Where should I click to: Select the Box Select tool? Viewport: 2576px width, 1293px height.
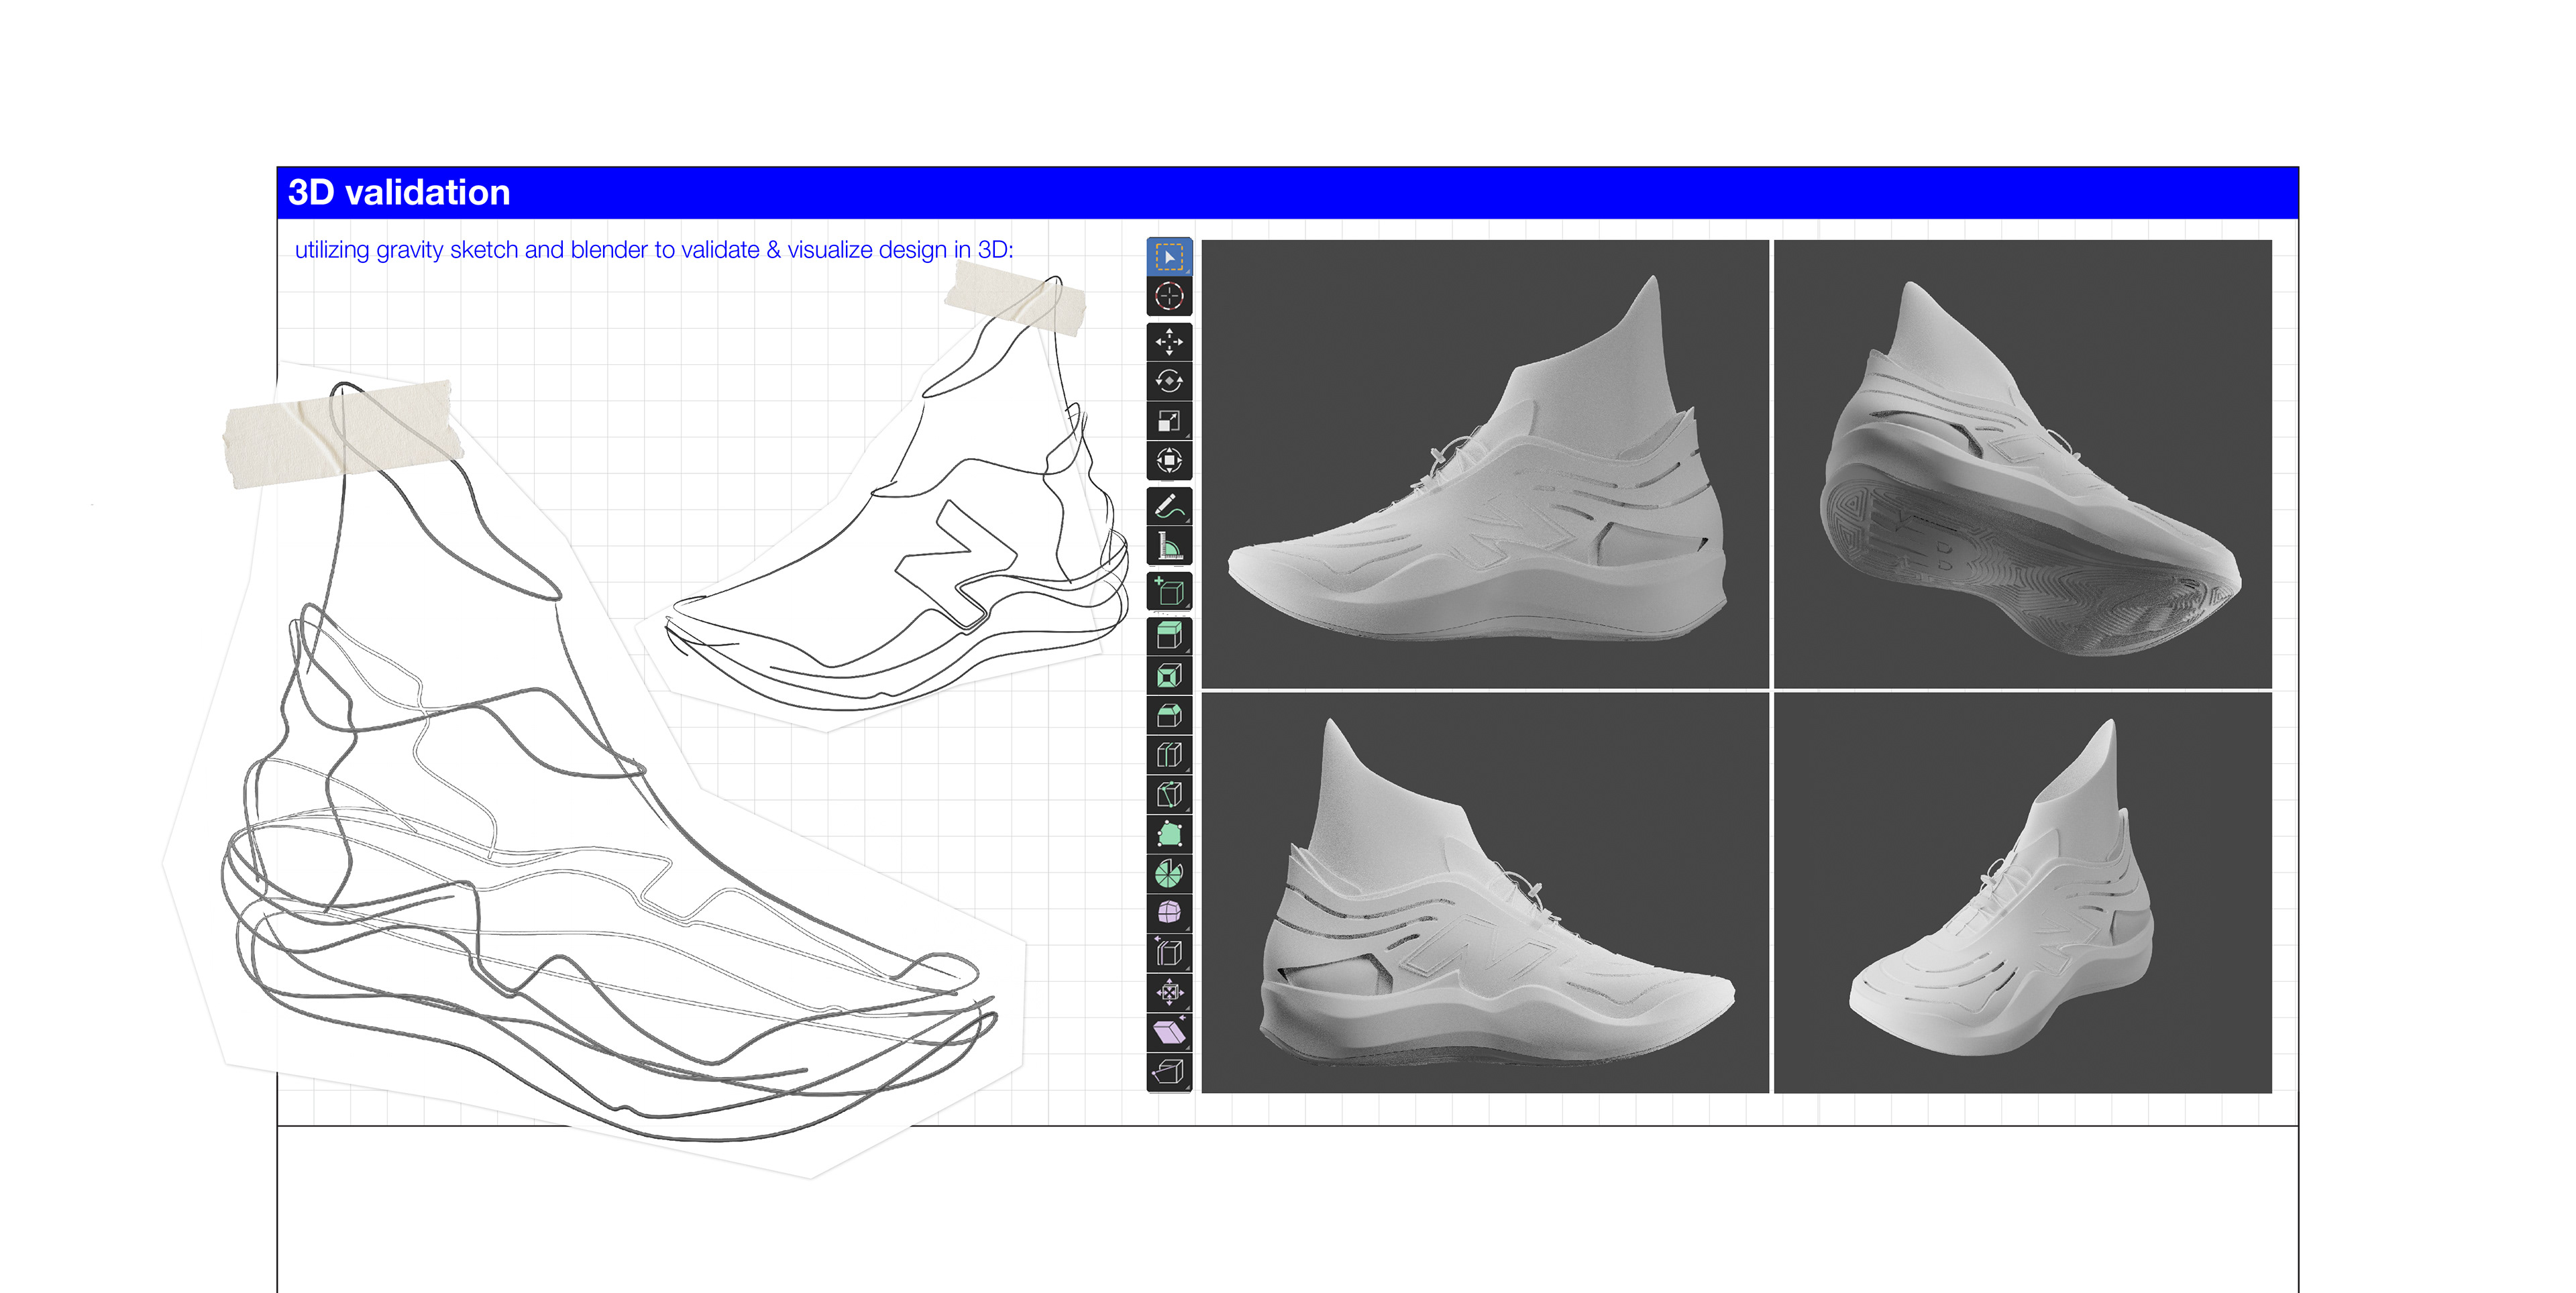coord(1168,257)
